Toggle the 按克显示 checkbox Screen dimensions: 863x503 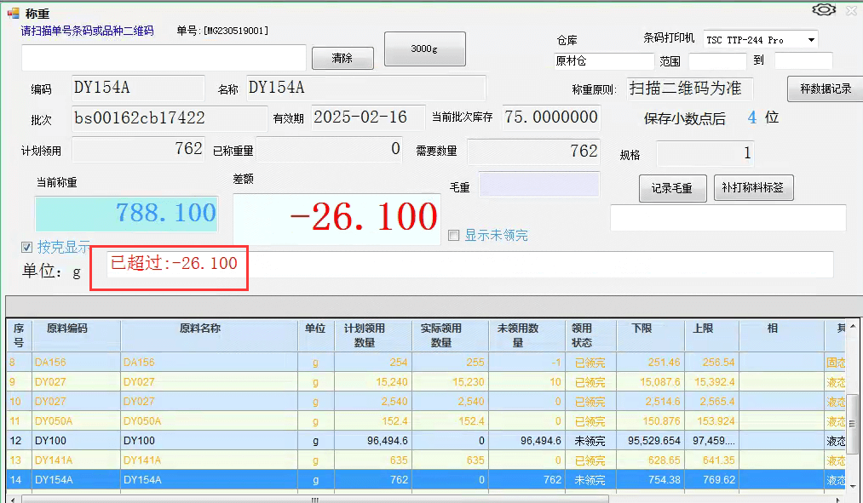pos(27,248)
